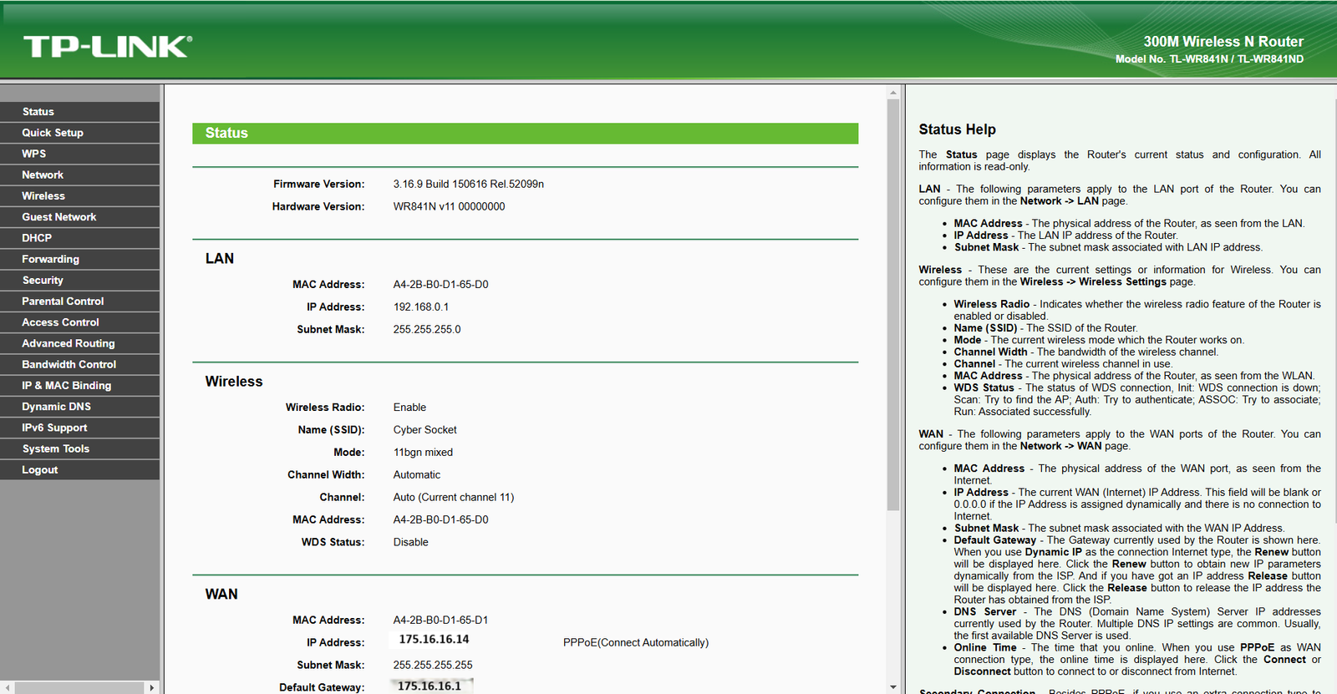Click firmware version value 3.16.9 Build
This screenshot has height=694, width=1337.
tap(469, 185)
